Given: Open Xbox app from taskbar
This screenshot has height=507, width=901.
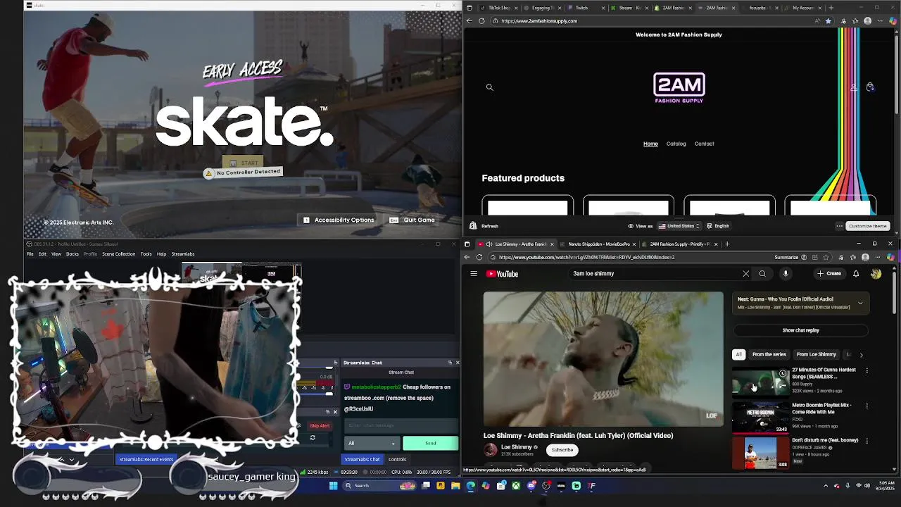Looking at the screenshot, I should (x=516, y=486).
